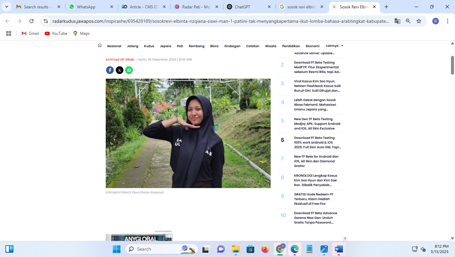
Task: Open trending story about Kim Soo Hyun
Action: 316,86
